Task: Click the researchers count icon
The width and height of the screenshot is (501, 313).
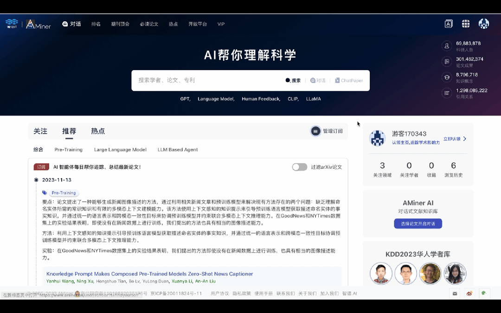Action: coord(447,46)
